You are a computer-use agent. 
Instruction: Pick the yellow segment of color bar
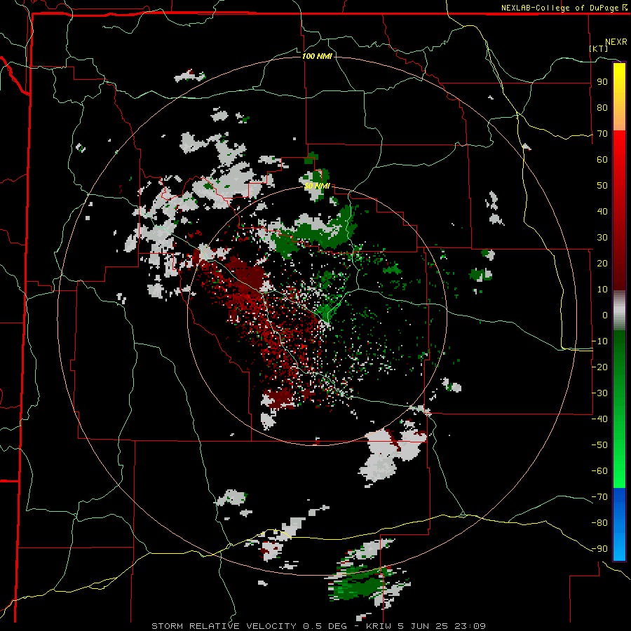[619, 97]
